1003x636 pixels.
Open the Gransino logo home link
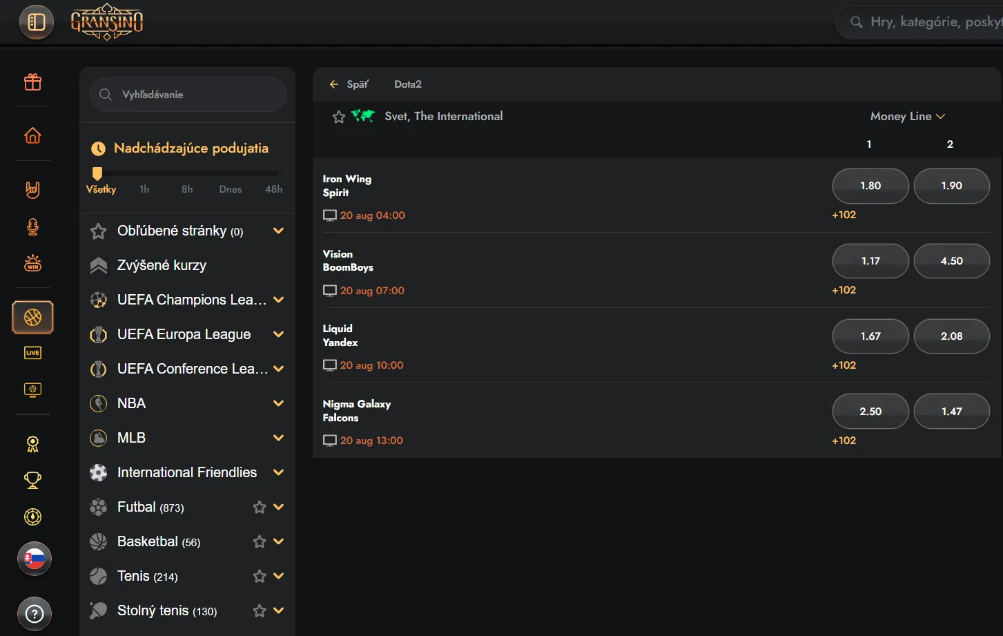pyautogui.click(x=107, y=22)
